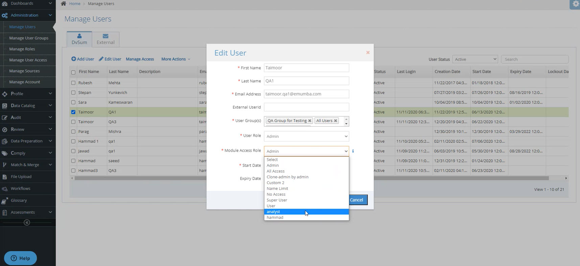
Task: Open settings gear in top right corner
Action: coord(576,4)
